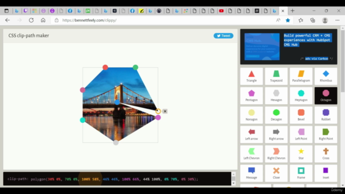Screen dimensions: 345x194
Task: Choose the Left Chevron shape
Action: coord(252,154)
